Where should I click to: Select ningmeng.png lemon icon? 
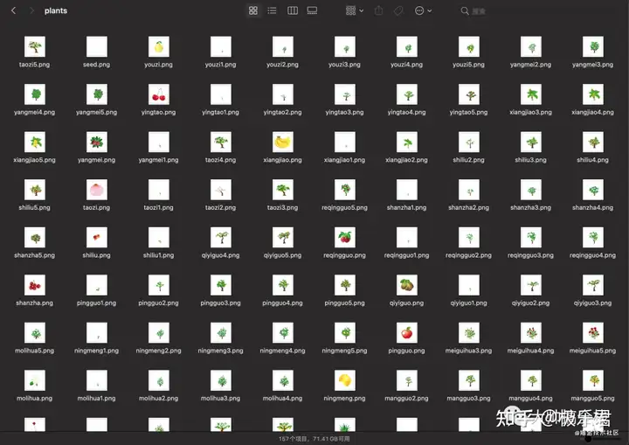(345, 380)
